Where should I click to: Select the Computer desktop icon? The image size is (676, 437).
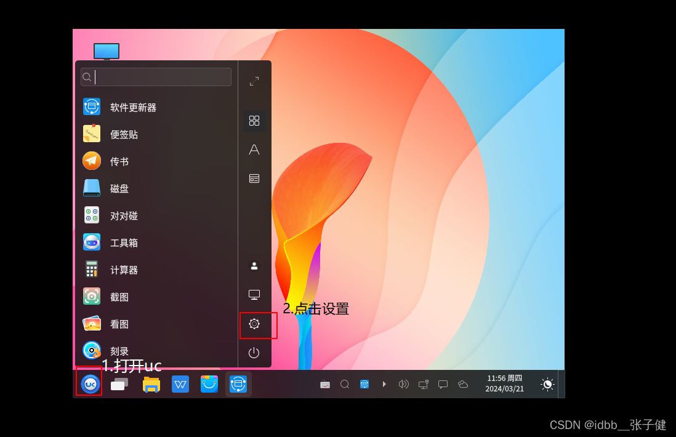(107, 51)
